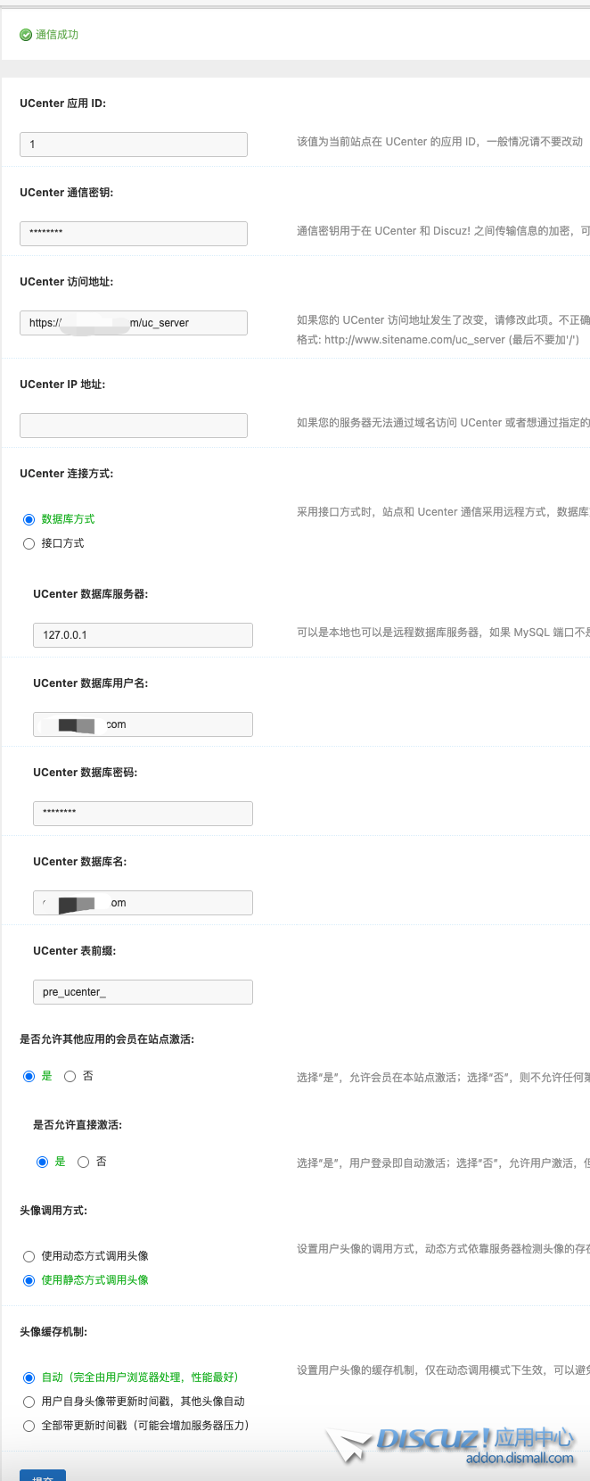
Task: Choose 否 for 是否允许其他应用的会员在站点激活
Action: coord(70,1077)
